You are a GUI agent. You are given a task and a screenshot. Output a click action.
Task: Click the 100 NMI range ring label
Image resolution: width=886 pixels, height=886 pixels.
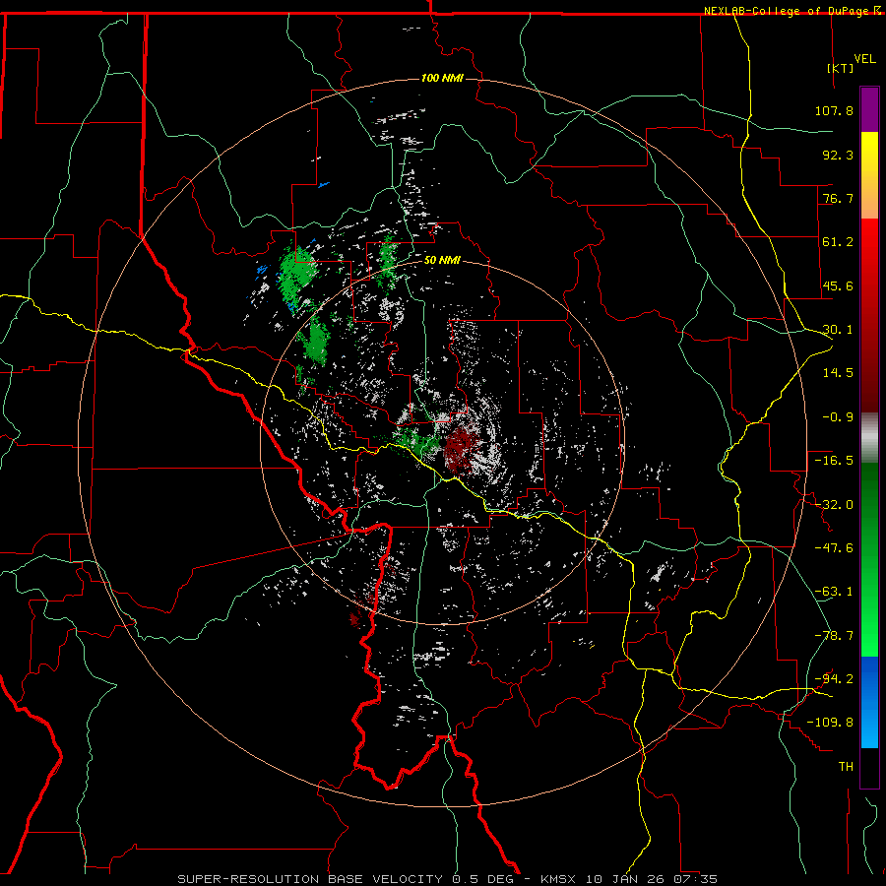pyautogui.click(x=442, y=78)
